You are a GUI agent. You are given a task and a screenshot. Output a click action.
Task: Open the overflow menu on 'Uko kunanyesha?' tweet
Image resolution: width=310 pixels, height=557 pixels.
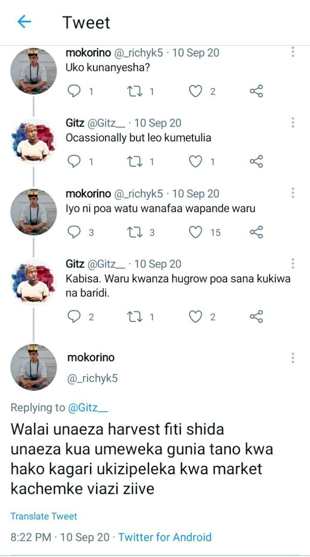point(293,52)
